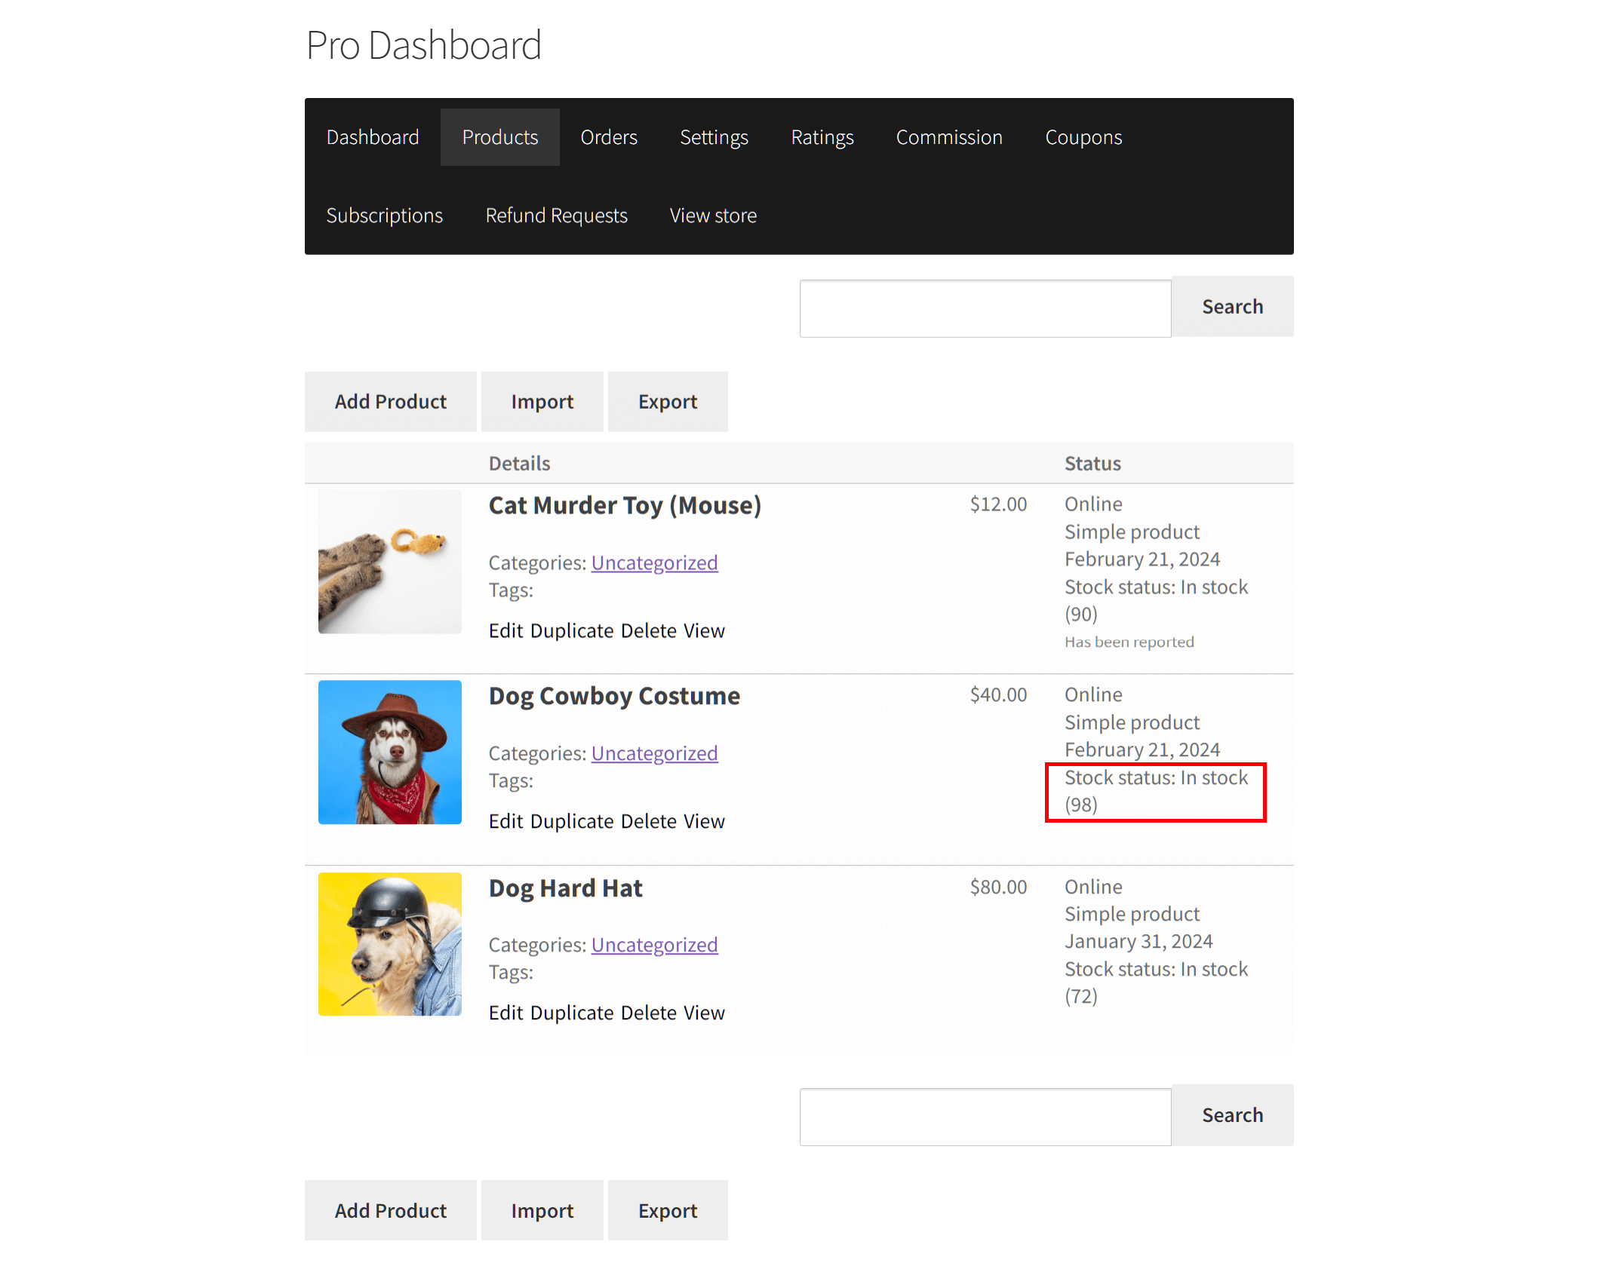Go to the Orders section
Screen dimensions: 1604x1266
(609, 137)
